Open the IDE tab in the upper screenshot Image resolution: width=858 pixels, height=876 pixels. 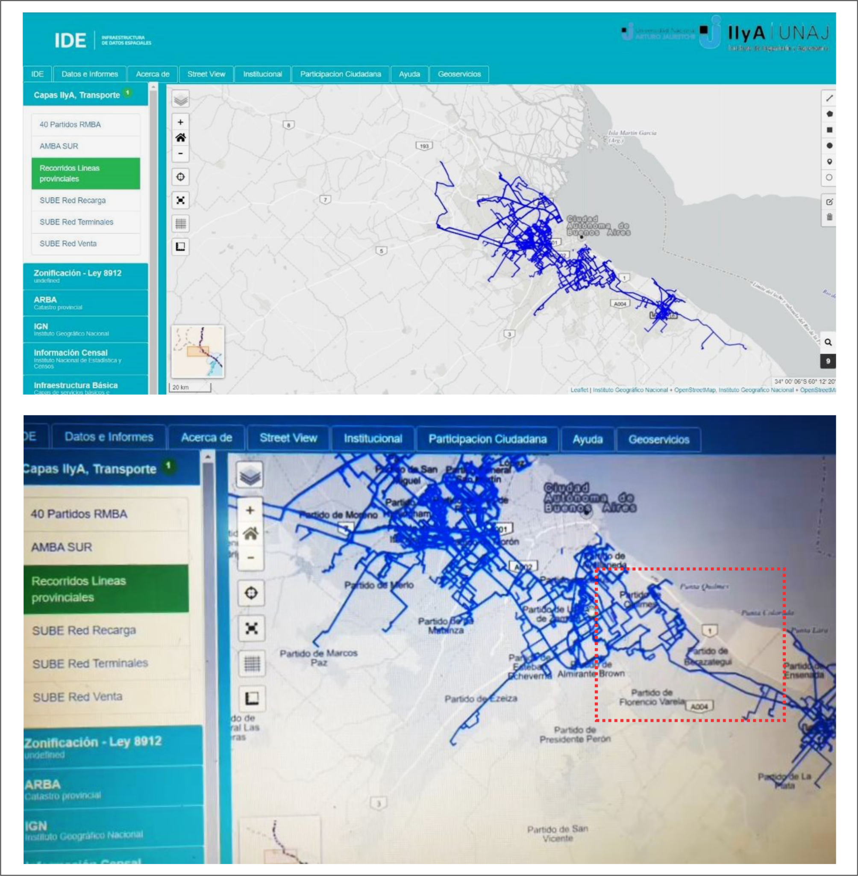(38, 74)
